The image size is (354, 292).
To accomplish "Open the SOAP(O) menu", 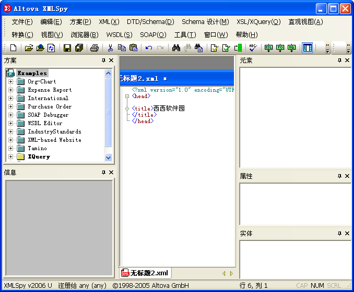I will coord(154,35).
